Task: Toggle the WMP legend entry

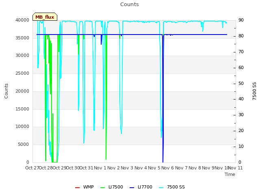Action: click(84, 187)
